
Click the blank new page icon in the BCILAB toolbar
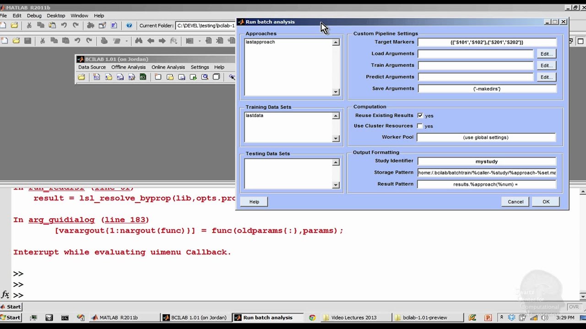(158, 77)
